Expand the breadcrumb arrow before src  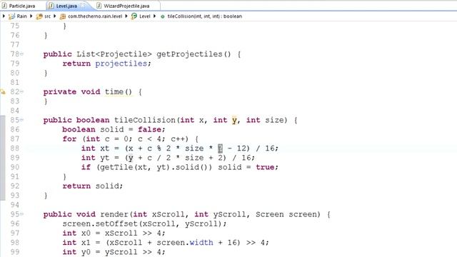31,16
